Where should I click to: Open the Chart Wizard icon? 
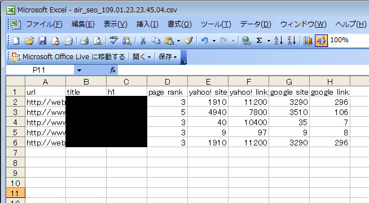(x=307, y=41)
